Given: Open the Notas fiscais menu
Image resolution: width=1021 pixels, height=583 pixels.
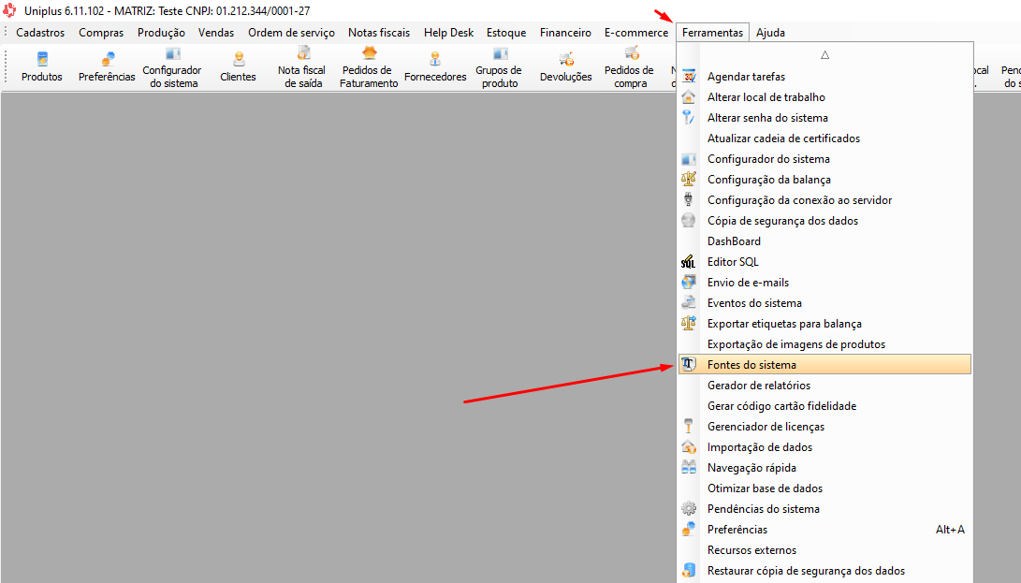Looking at the screenshot, I should coord(379,33).
